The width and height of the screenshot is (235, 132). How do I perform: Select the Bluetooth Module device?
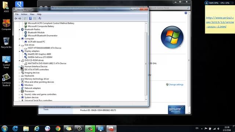pos(36,33)
